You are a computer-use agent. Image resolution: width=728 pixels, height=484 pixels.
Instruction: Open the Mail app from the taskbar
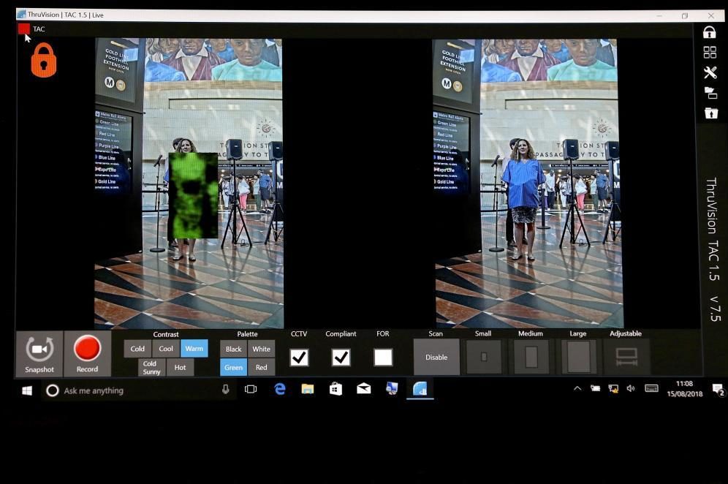pos(363,389)
